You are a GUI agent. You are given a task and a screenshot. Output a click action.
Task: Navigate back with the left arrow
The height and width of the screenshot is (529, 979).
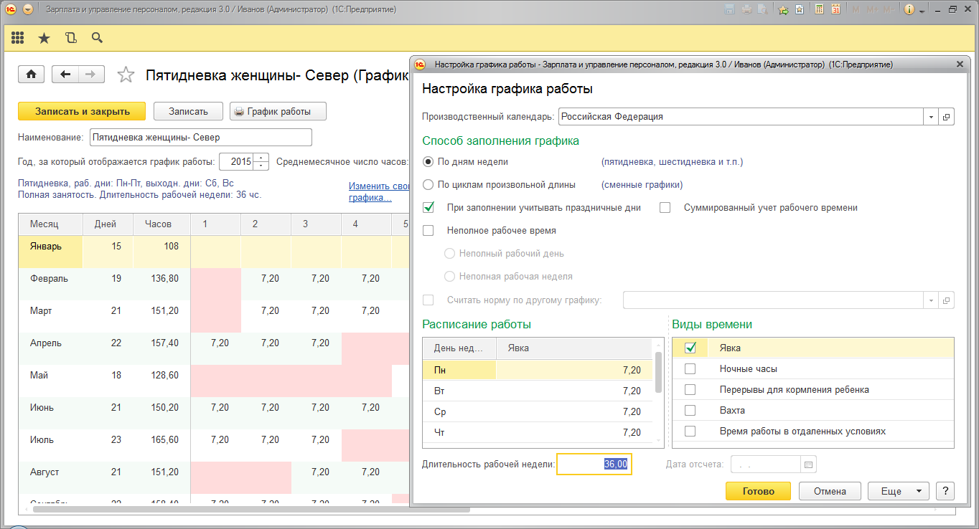66,75
